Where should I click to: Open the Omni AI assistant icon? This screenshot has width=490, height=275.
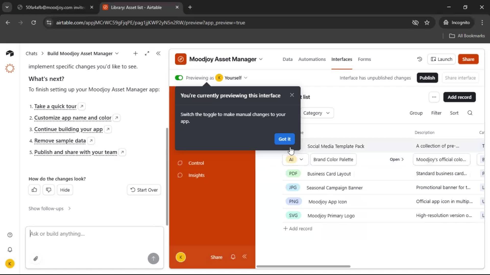(x=10, y=68)
